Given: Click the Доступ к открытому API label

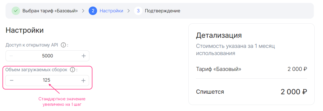Looking at the screenshot, I should pos(32,45).
